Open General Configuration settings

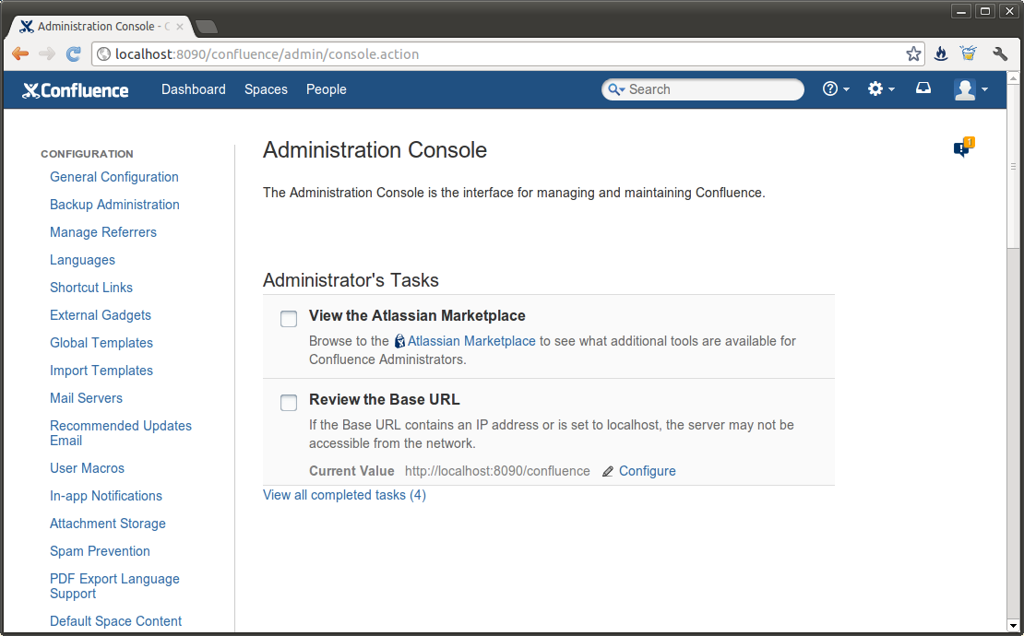[x=114, y=177]
